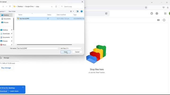Screen dimensions: 170x95
Task: Open recent locations dropdown arrow
Action: pos(6,6)
